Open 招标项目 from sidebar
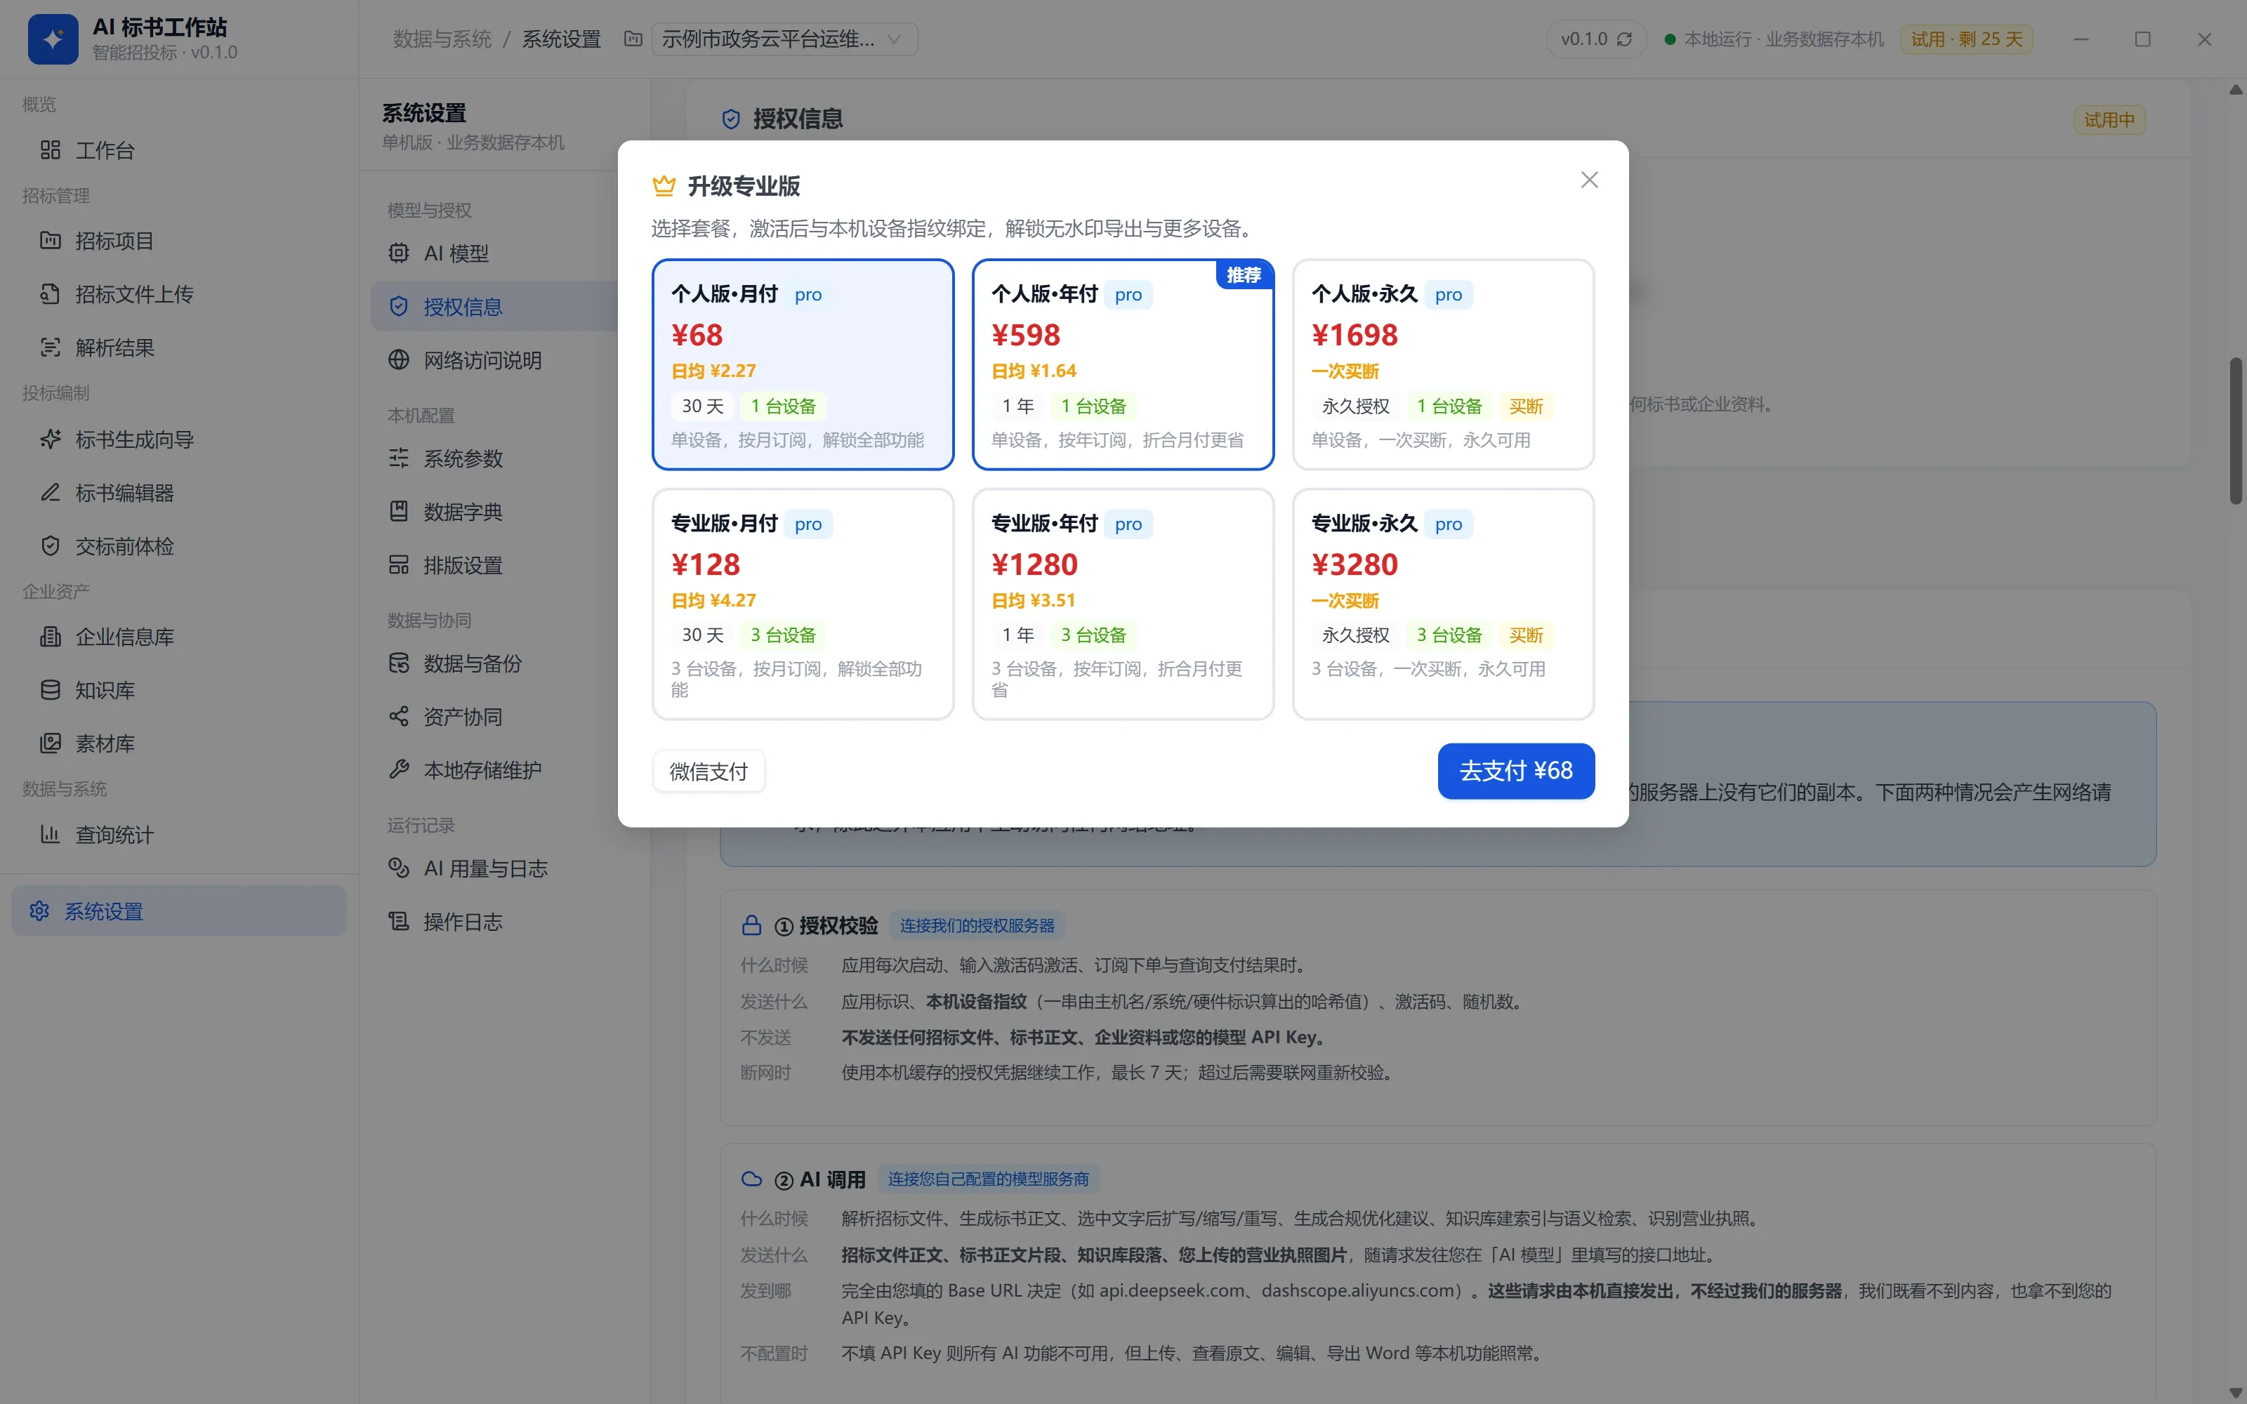 (x=179, y=241)
